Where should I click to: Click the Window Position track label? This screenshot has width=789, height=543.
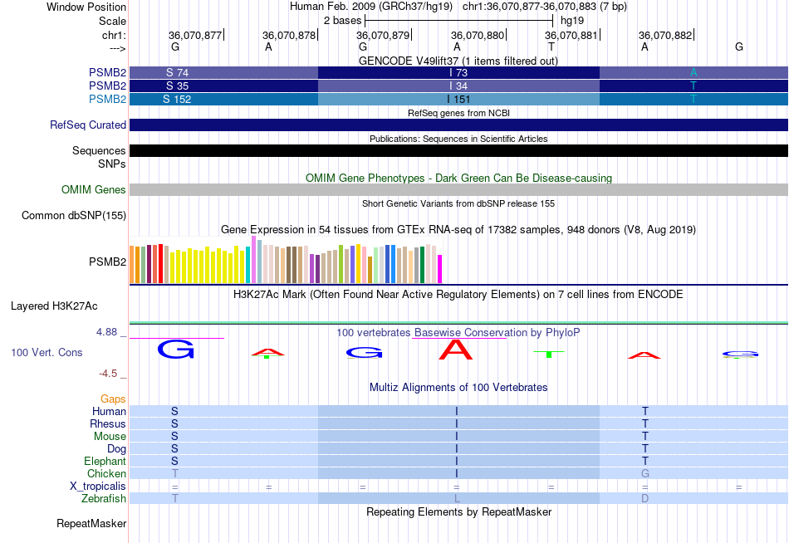click(86, 7)
